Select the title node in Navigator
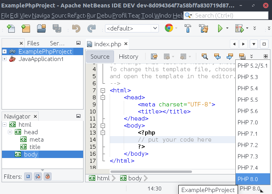Viewport: 272px width, 194px height. click(x=35, y=147)
